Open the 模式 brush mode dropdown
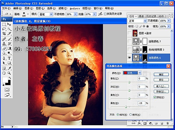Screen dimensions: 175x130 click(x=45, y=14)
